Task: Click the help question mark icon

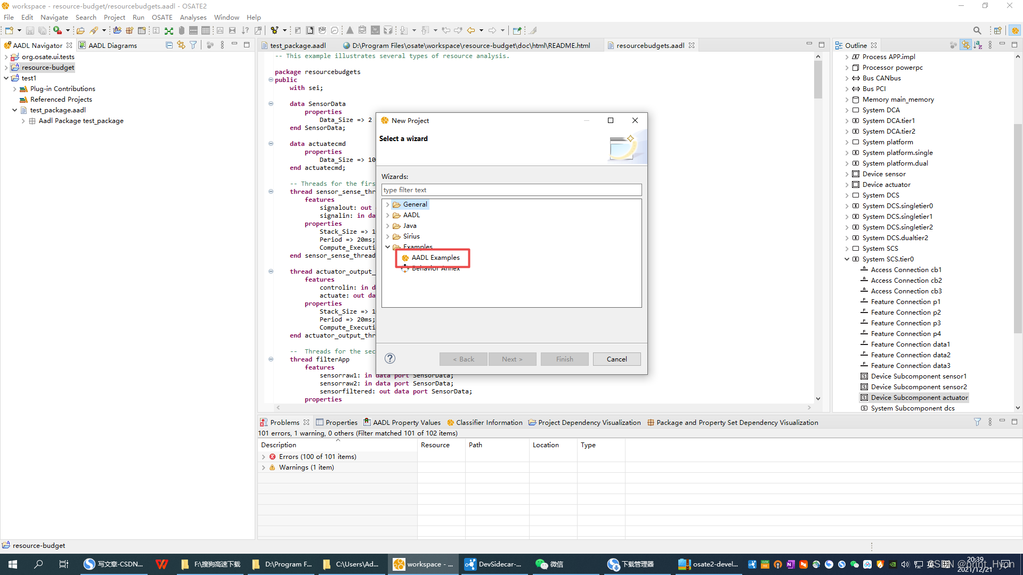Action: tap(390, 359)
